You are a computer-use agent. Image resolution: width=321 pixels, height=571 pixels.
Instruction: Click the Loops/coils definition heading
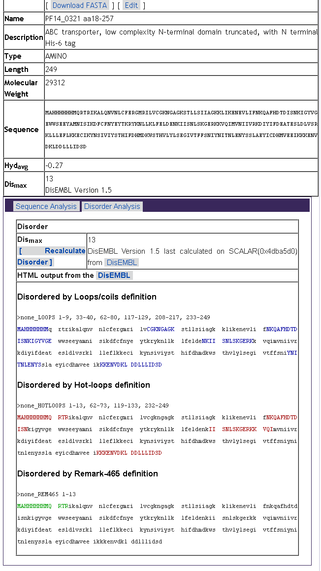[87, 297]
